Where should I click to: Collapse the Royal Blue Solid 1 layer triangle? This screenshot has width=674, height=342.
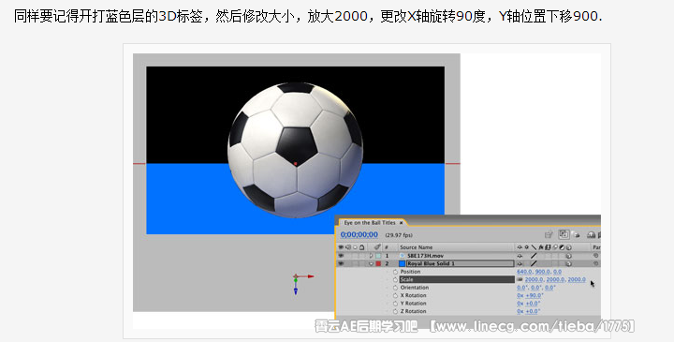tap(371, 263)
